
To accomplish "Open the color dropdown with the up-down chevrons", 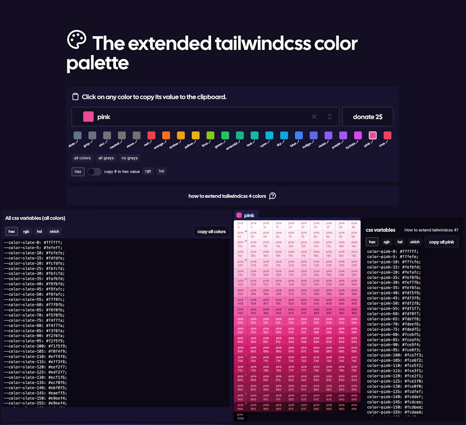I will click(x=329, y=117).
